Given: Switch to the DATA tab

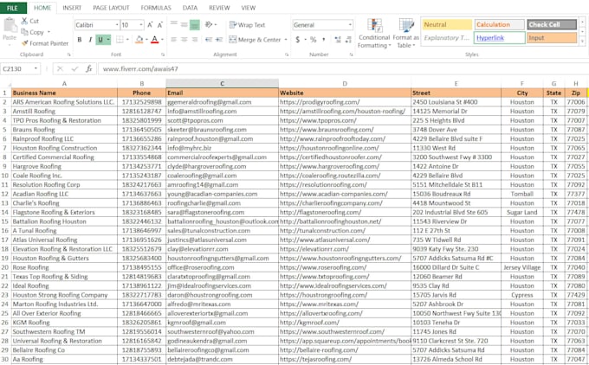Looking at the screenshot, I should click(x=190, y=8).
